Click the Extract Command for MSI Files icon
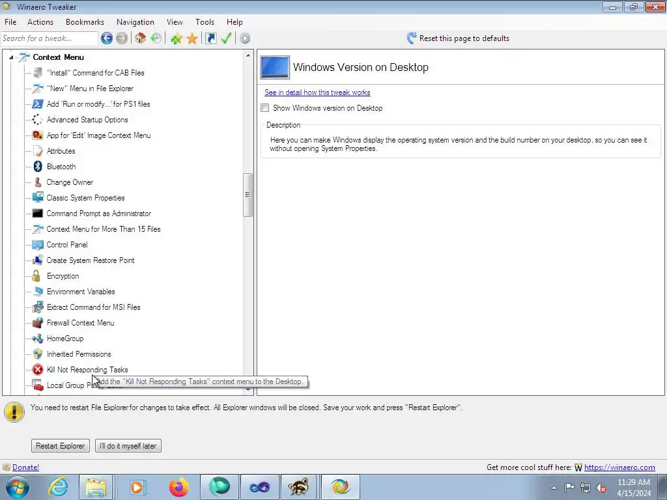 (38, 307)
